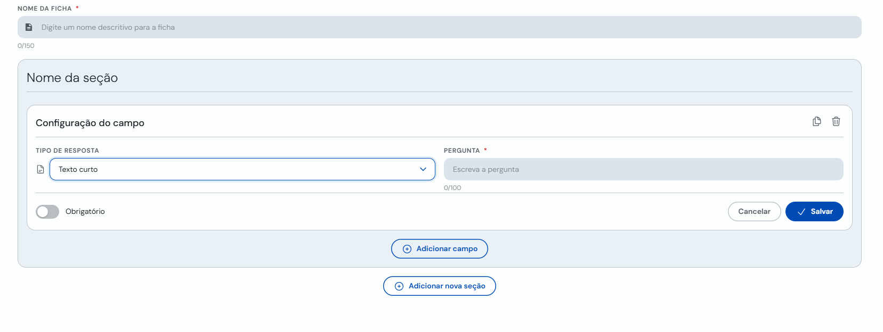Toggle the Obrigatório switch
Viewport: 883px width, 332px height.
pos(47,212)
